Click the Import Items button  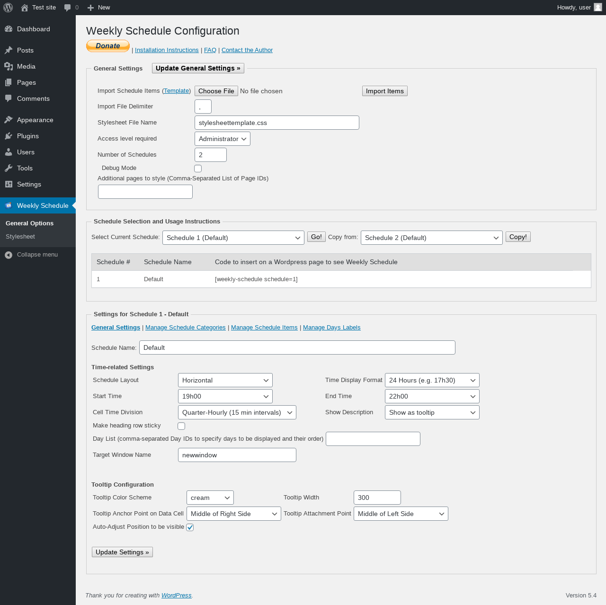click(x=385, y=91)
